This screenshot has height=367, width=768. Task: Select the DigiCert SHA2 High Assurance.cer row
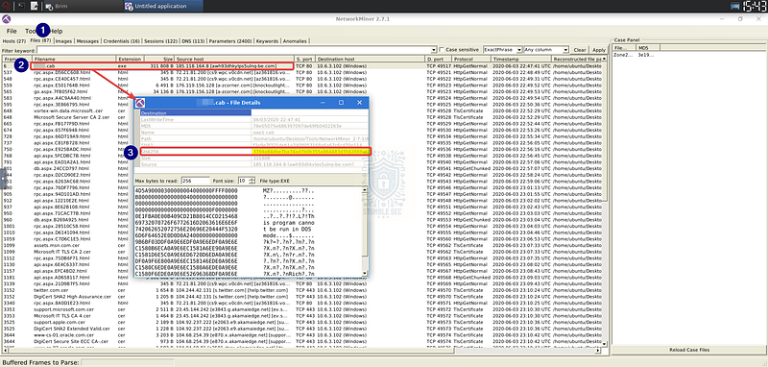coord(303,297)
